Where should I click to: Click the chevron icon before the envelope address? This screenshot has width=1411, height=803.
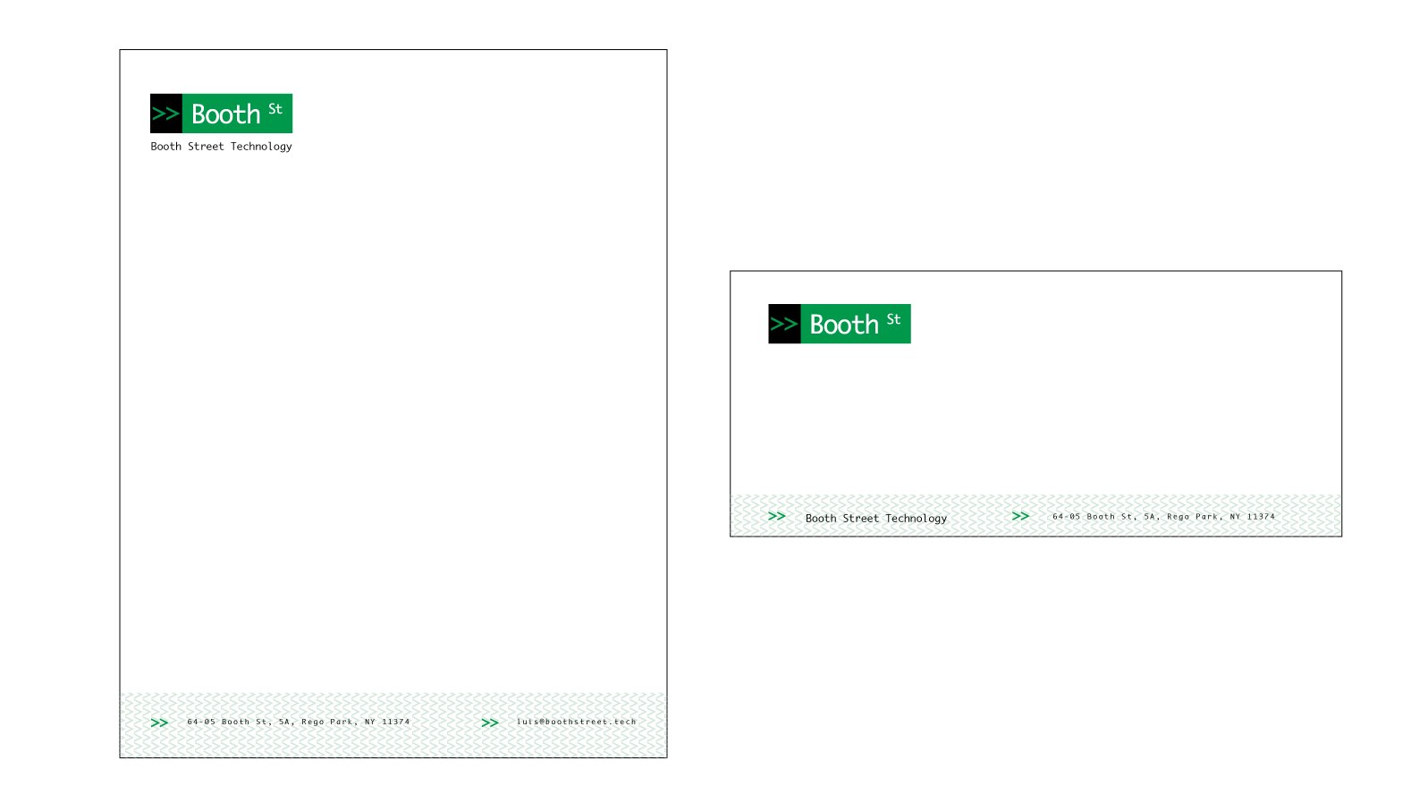[x=1020, y=516]
